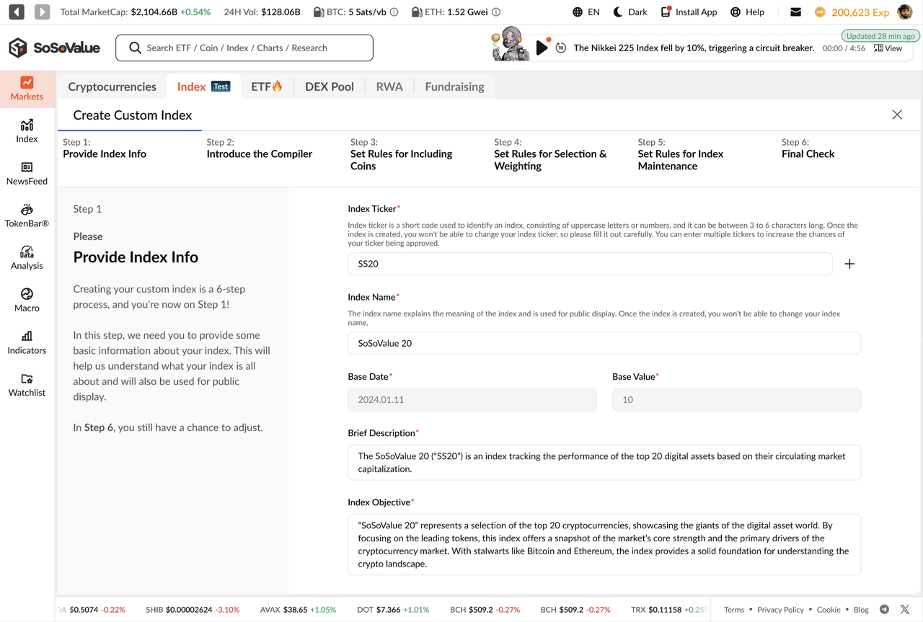This screenshot has height=622, width=923.
Task: Click the Base Date field 2024.01.11
Action: (472, 399)
